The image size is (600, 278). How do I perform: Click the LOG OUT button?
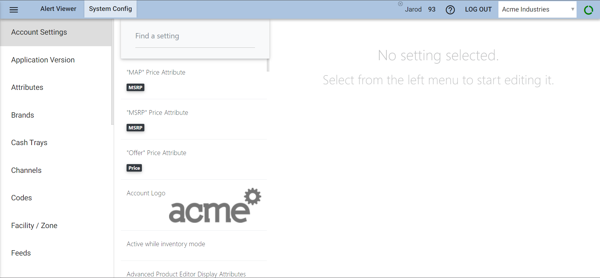pyautogui.click(x=478, y=9)
